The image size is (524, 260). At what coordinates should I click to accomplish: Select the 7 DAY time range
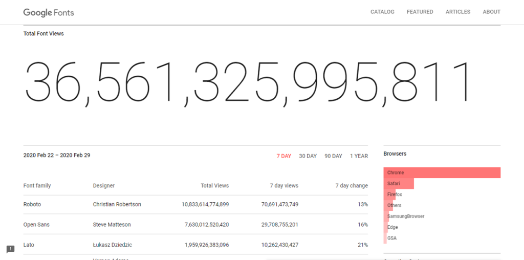tap(283, 156)
